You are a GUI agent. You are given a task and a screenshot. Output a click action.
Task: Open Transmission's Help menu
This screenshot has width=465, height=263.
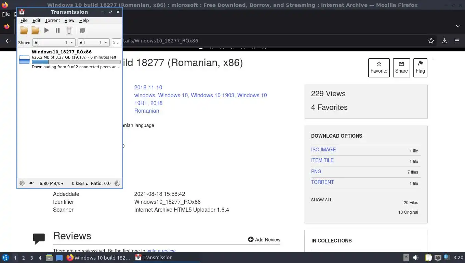tap(84, 21)
